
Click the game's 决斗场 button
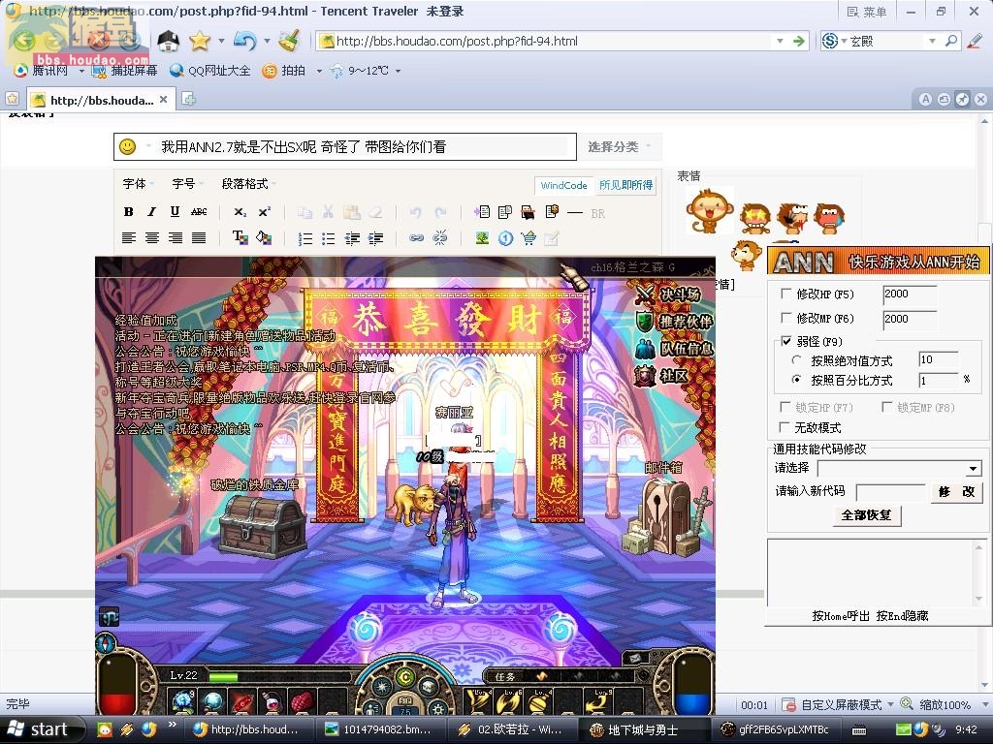tap(668, 294)
